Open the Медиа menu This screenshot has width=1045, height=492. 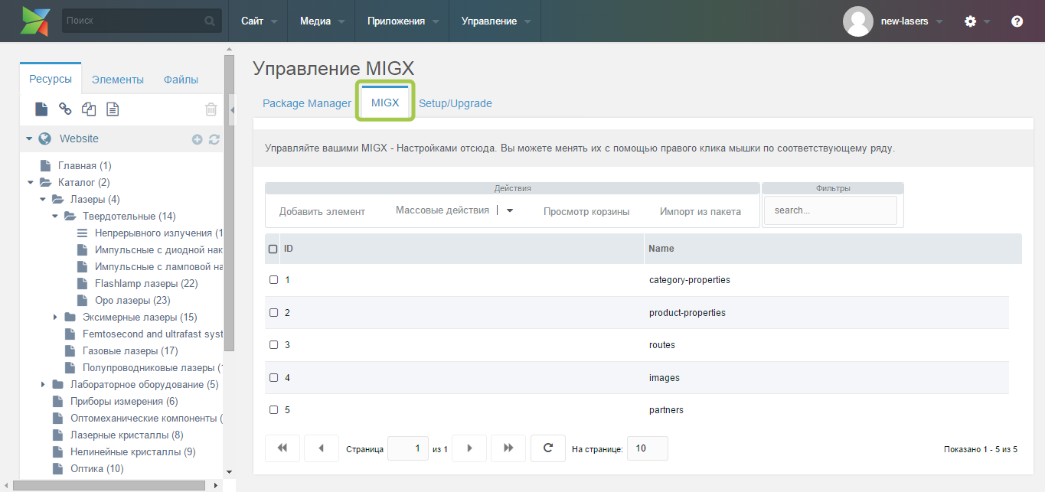(321, 21)
